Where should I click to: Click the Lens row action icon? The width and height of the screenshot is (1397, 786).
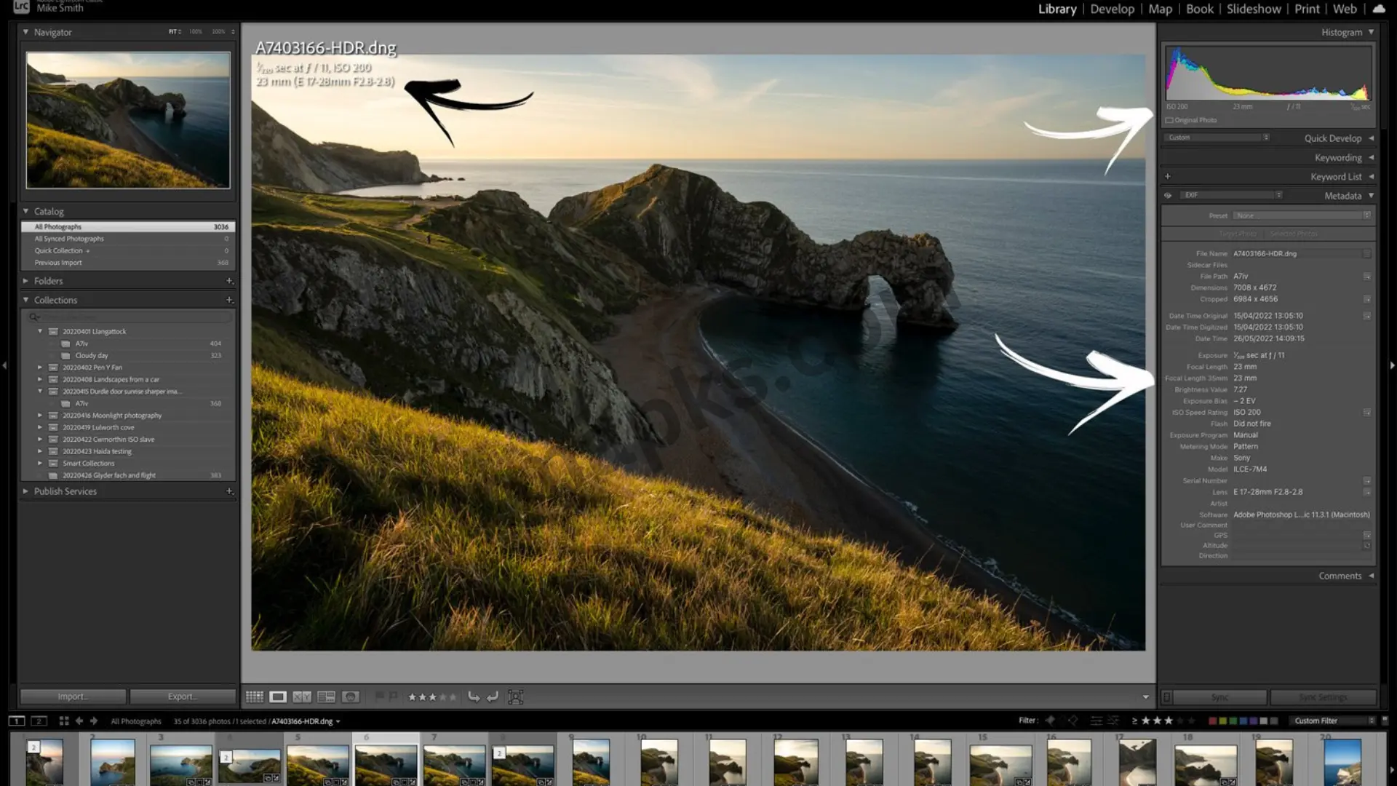tap(1366, 492)
